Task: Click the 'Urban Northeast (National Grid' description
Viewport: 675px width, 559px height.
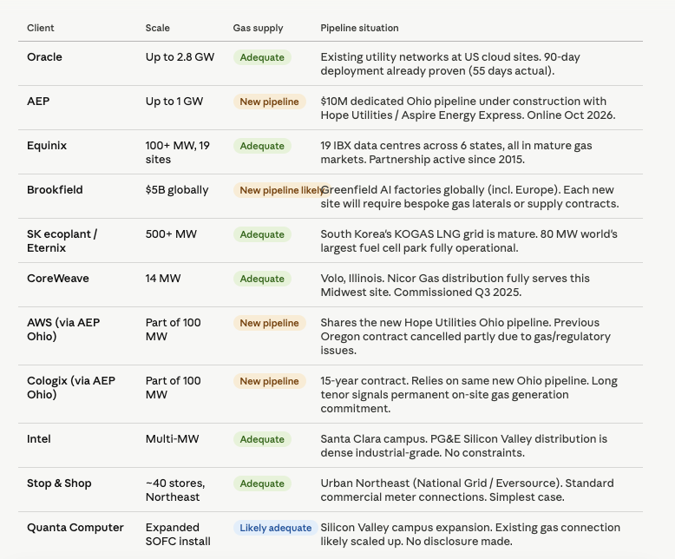Action: [467, 490]
